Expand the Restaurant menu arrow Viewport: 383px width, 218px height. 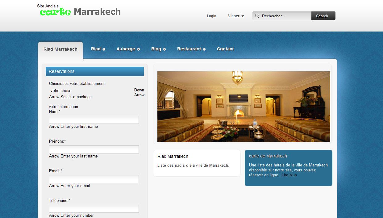[x=204, y=49]
